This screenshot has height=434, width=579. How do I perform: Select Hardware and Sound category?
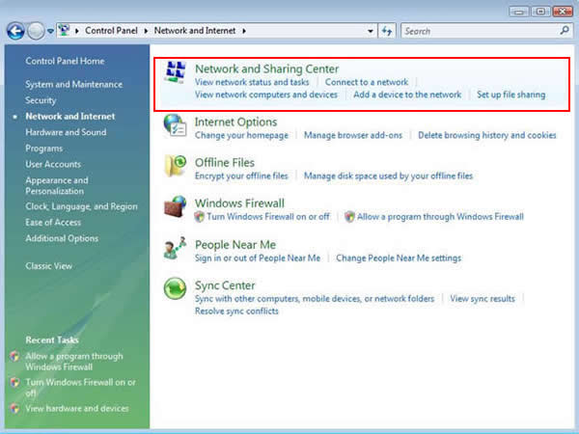pos(66,132)
